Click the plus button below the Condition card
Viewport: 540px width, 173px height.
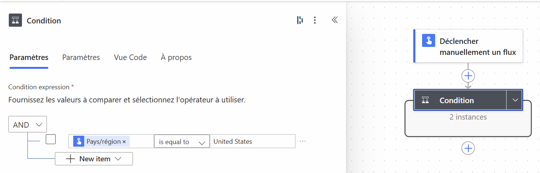pos(468,148)
